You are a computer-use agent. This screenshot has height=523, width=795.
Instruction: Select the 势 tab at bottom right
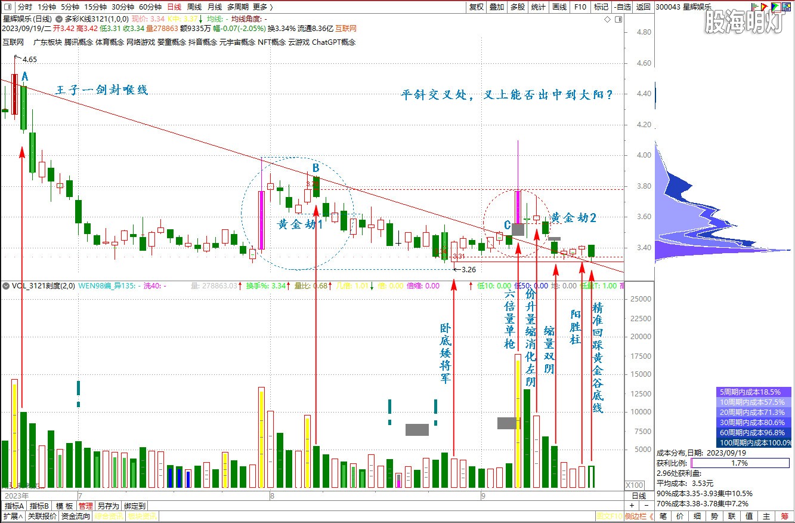[715, 516]
